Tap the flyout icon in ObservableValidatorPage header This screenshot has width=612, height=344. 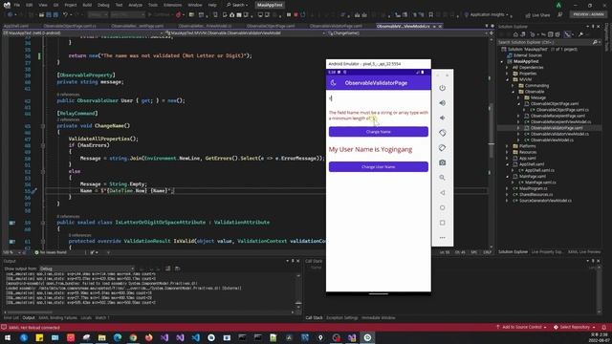click(333, 83)
